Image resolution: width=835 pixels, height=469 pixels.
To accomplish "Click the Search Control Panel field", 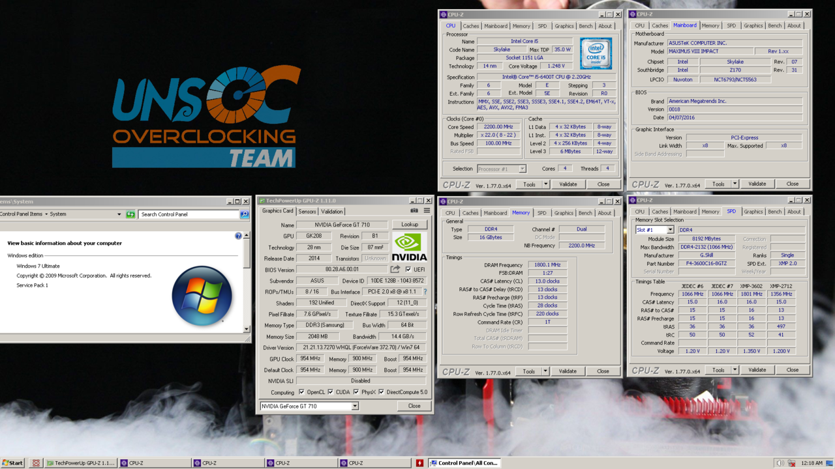I will pos(189,214).
